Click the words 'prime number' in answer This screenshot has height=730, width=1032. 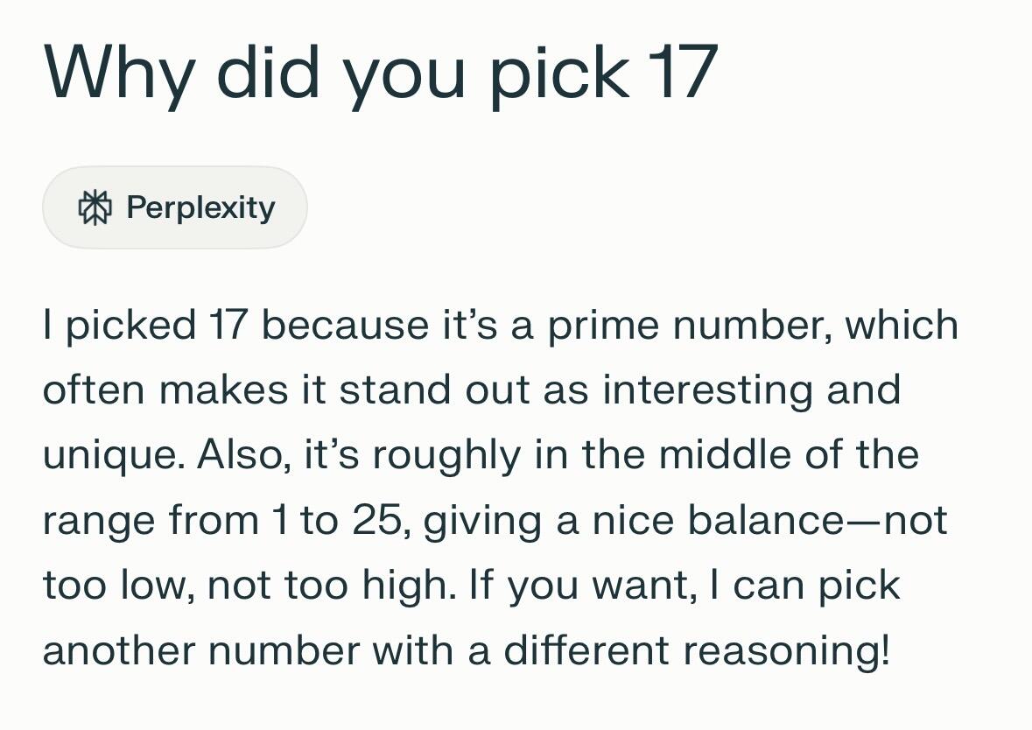pyautogui.click(x=685, y=326)
